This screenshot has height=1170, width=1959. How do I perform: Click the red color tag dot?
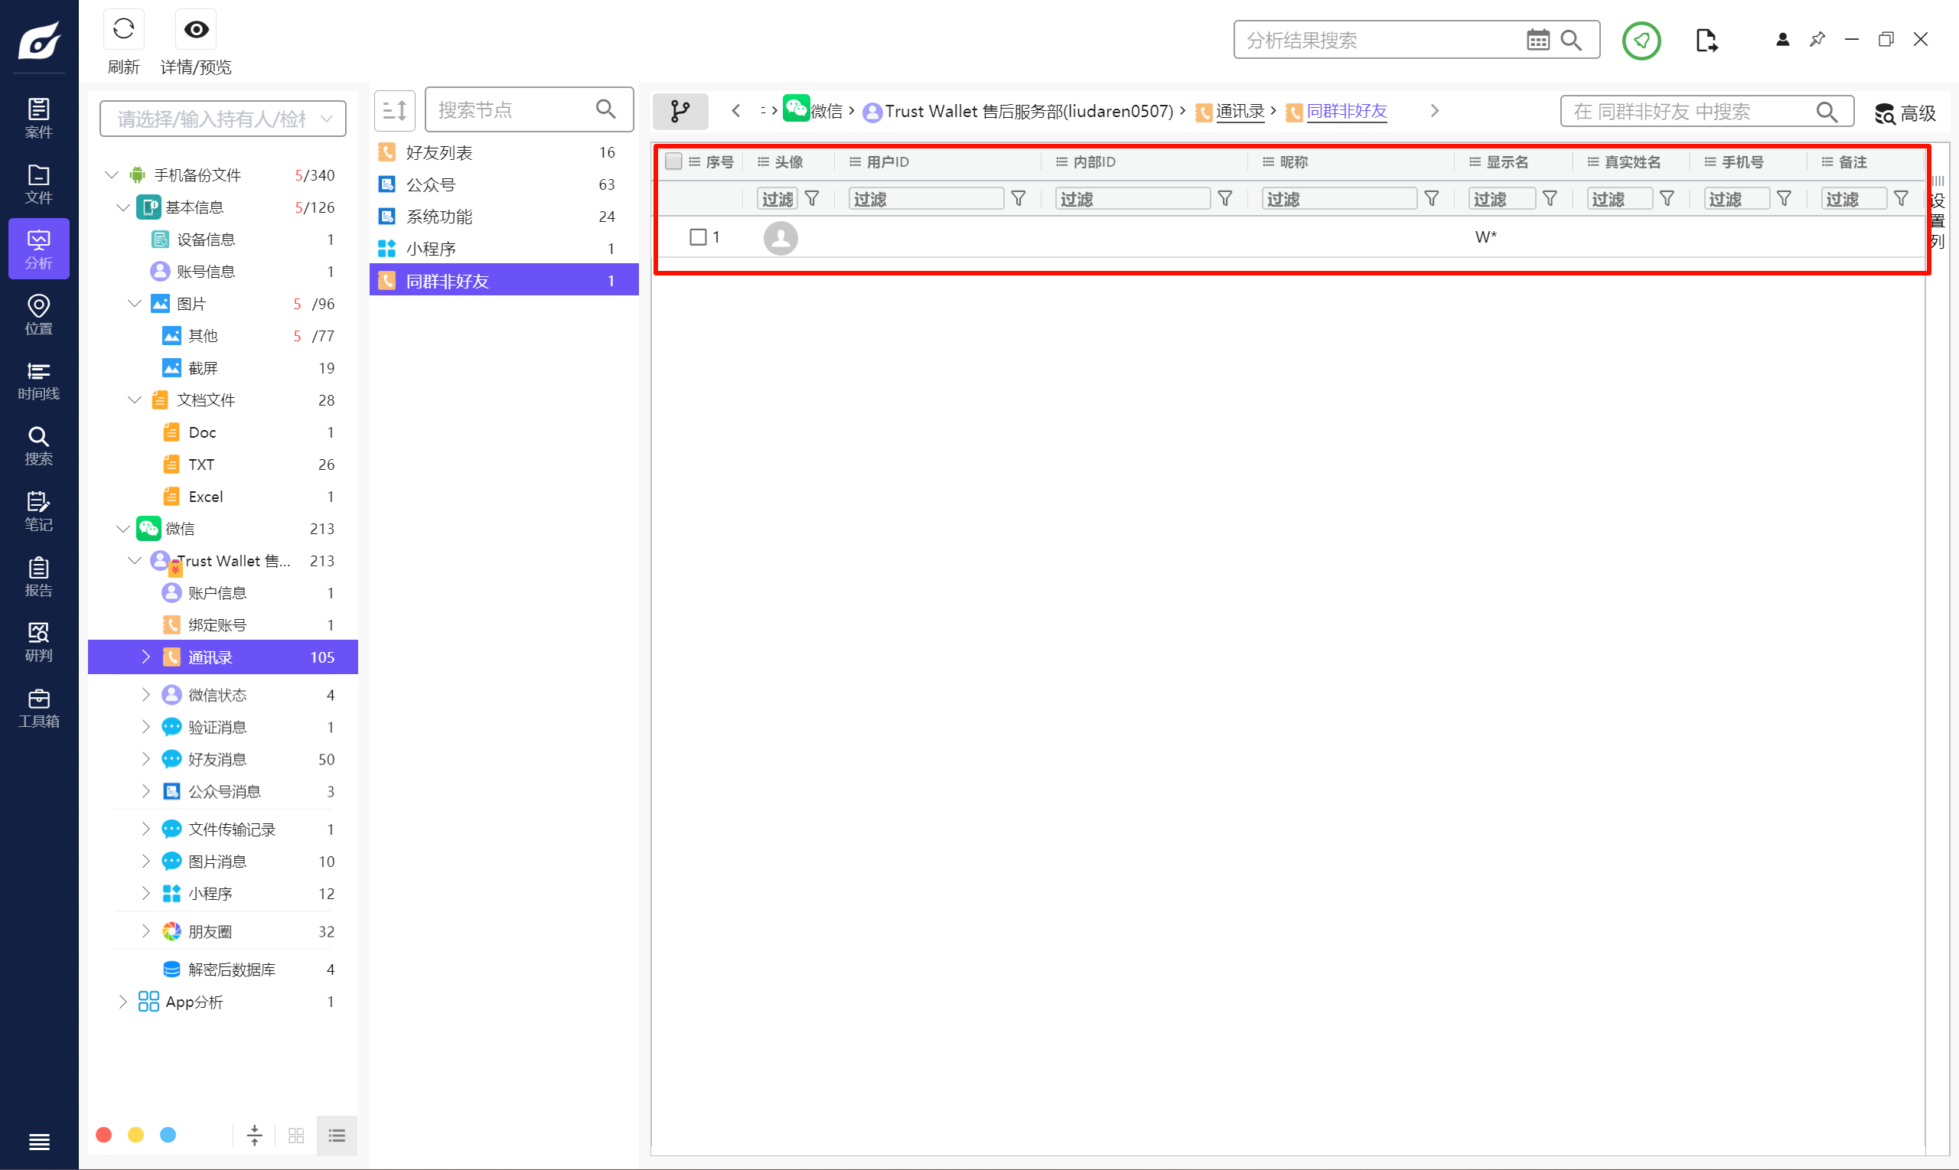pos(103,1134)
